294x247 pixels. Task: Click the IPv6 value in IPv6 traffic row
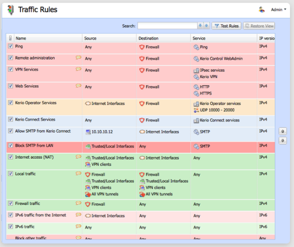pyautogui.click(x=263, y=227)
